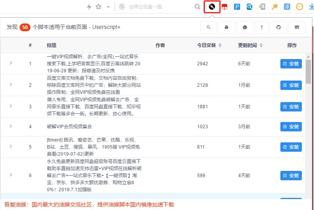Click the address bar search magnifier icon
Viewport: 314px width, 210px height.
click(x=197, y=7)
